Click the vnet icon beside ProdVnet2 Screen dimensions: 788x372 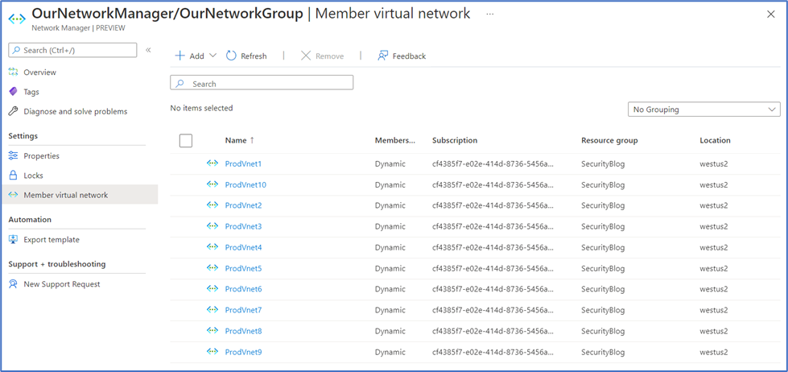[212, 205]
